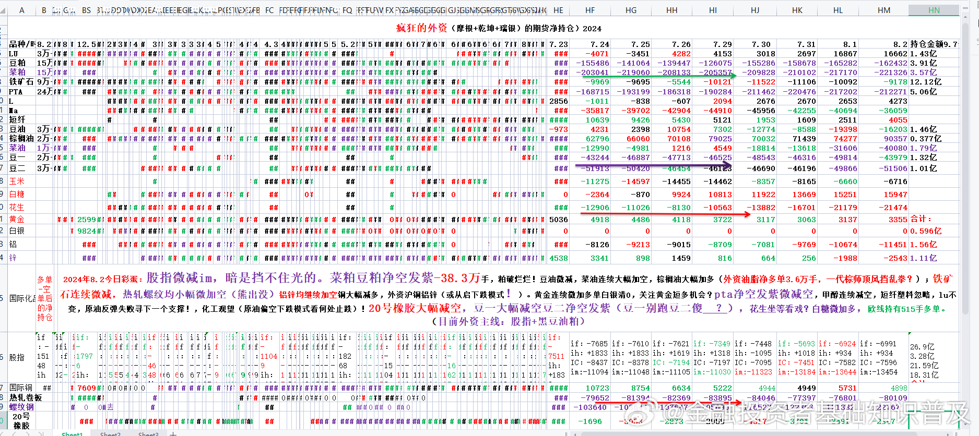Click the row label 热轧卷板
The width and height of the screenshot is (979, 436).
coord(25,397)
